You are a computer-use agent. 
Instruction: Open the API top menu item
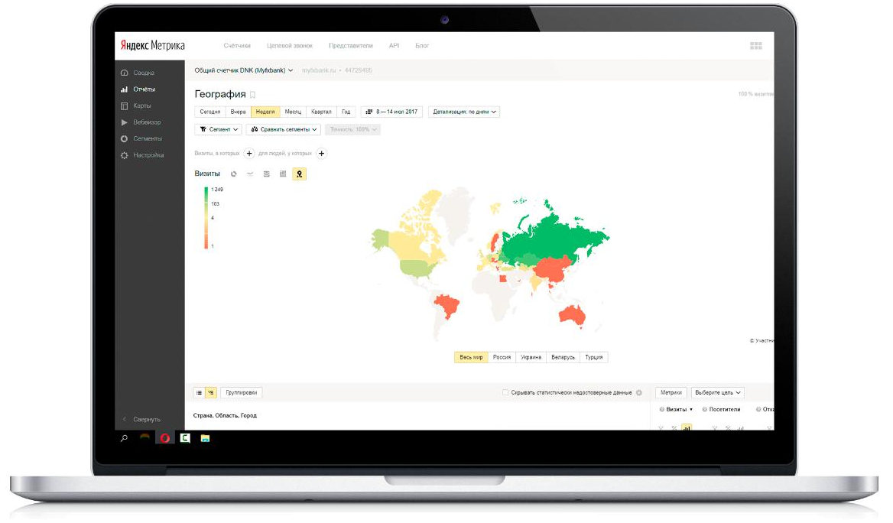394,46
